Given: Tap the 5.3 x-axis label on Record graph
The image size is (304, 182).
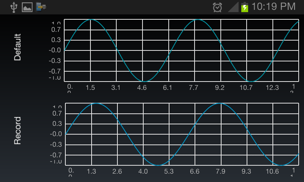Looking at the screenshot, I should coord(169,171).
